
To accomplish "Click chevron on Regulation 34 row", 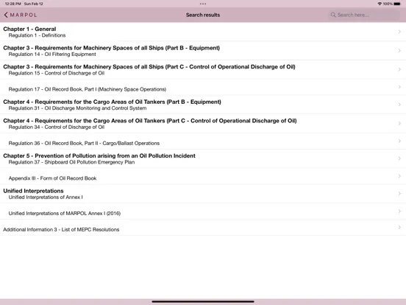I will pyautogui.click(x=399, y=124).
